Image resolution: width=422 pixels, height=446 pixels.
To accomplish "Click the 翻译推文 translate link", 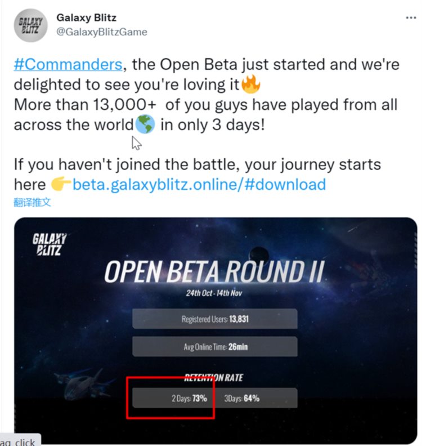I will [32, 202].
